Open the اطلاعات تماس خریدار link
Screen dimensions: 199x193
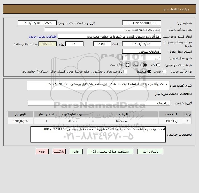point(43,37)
